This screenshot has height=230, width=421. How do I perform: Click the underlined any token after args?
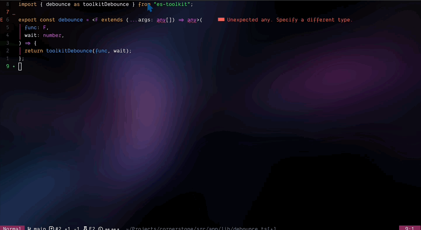pyautogui.click(x=161, y=20)
